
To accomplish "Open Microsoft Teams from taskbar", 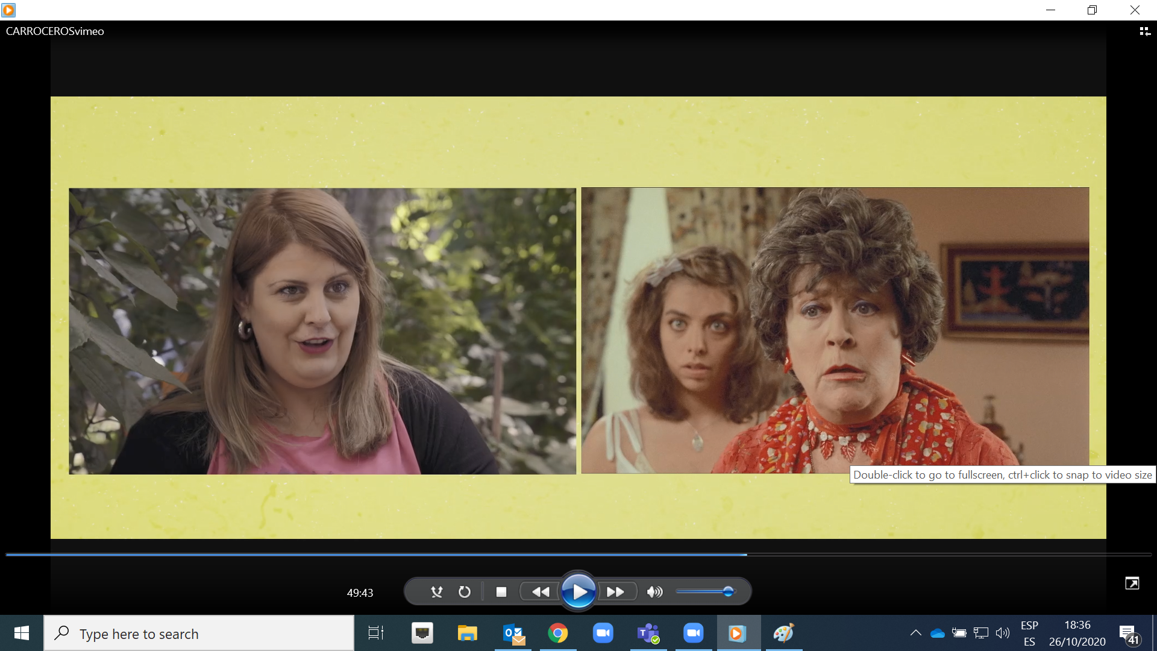I will click(648, 633).
